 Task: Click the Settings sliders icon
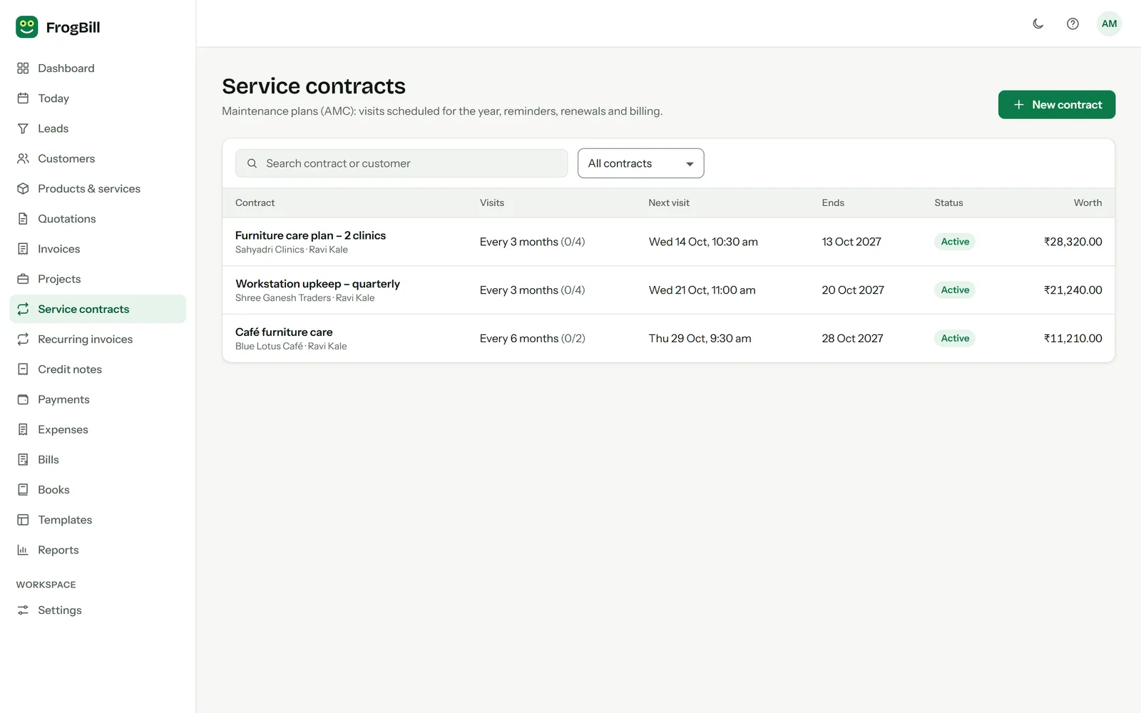pyautogui.click(x=23, y=610)
